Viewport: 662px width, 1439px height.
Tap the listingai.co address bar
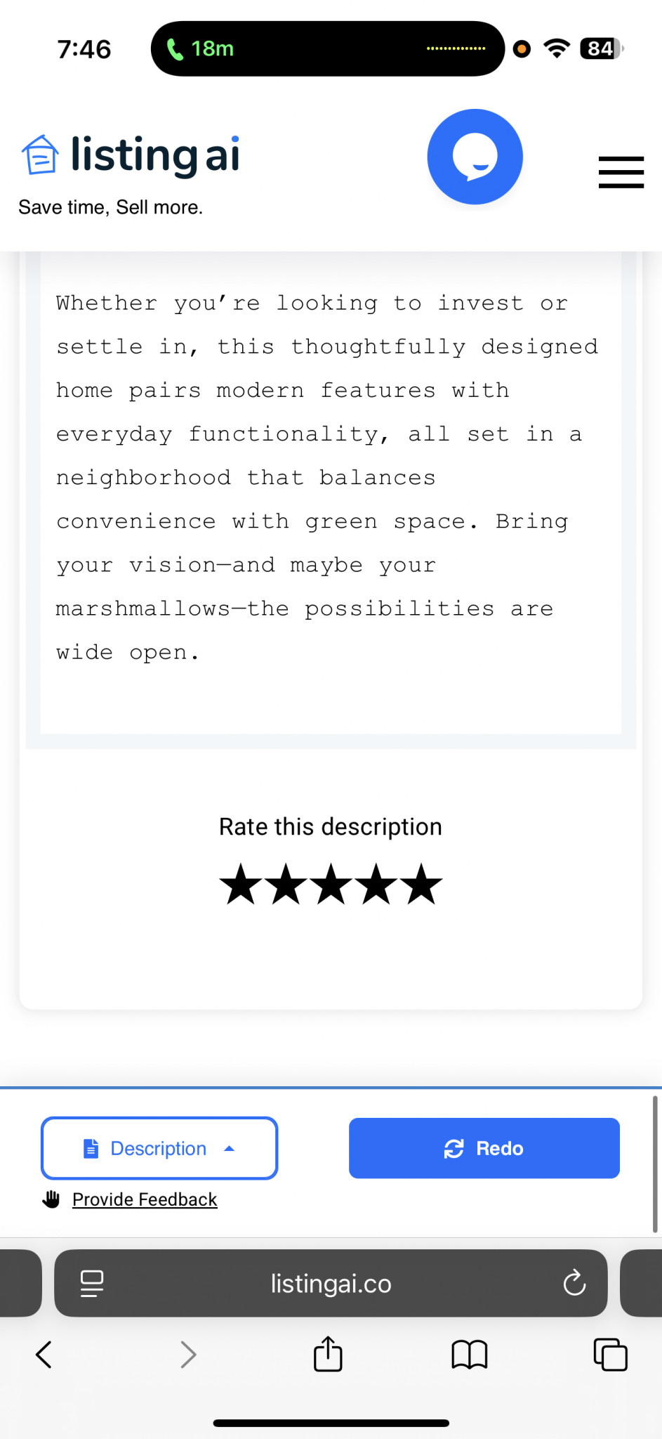[x=331, y=1283]
